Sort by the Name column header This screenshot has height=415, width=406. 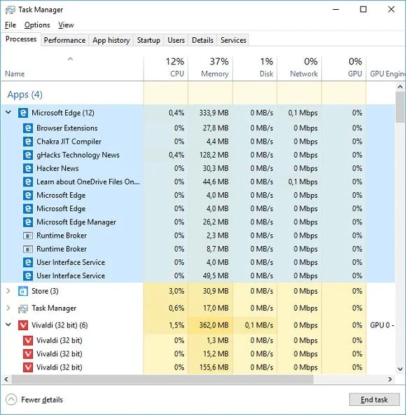[72, 68]
